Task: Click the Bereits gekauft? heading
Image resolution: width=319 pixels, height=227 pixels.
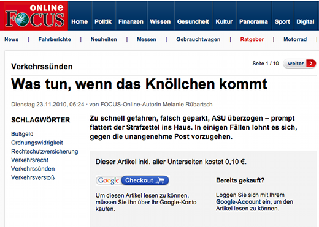Action: [x=240, y=180]
